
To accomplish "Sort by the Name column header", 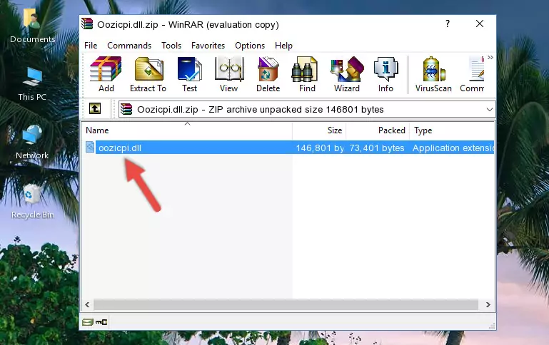I will point(187,130).
